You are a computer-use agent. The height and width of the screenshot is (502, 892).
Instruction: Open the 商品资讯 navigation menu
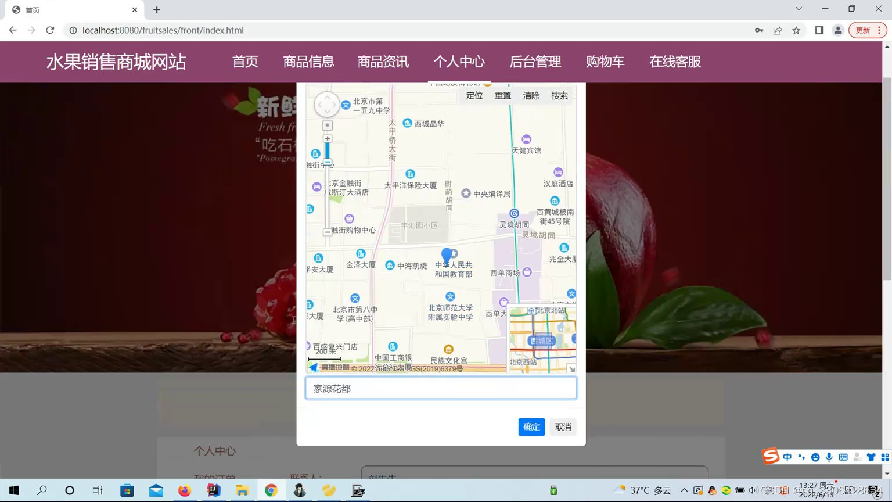[x=383, y=62]
